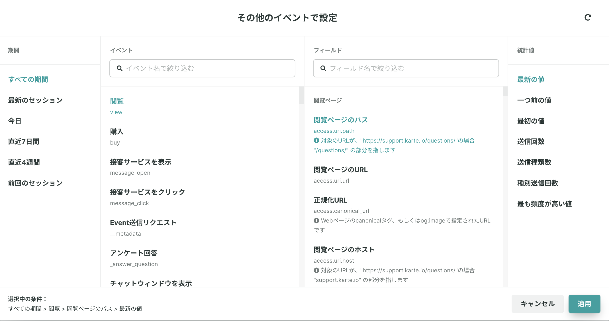Click the info icon beside Webページのcanonicalタグ
The width and height of the screenshot is (609, 321).
(316, 221)
